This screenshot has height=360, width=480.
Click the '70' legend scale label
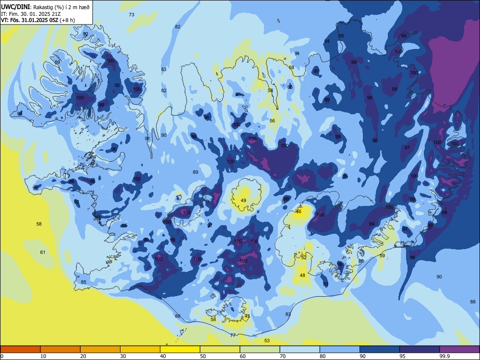pos(283,356)
